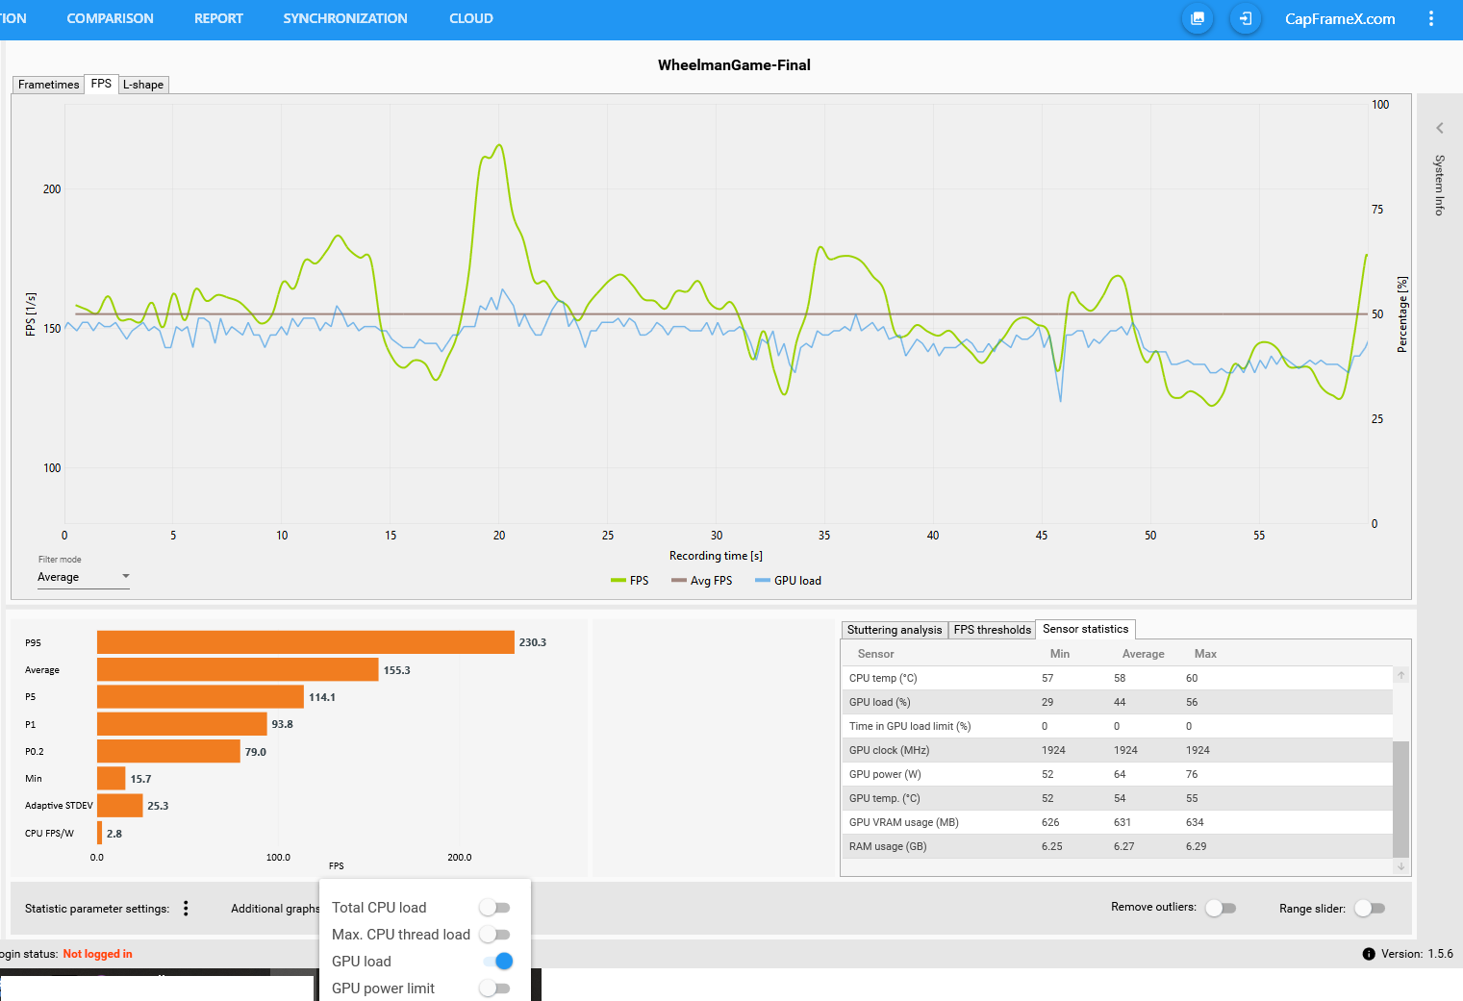Click the login icon in the top bar
This screenshot has height=1001, width=1463.
coord(1246,18)
